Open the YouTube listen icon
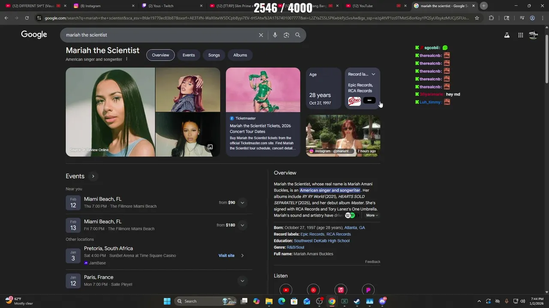 pos(286,290)
